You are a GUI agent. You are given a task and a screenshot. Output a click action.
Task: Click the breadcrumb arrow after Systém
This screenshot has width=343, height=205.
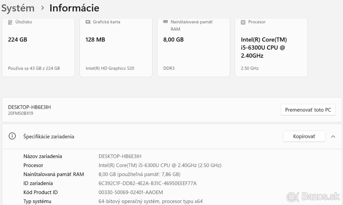pos(43,8)
